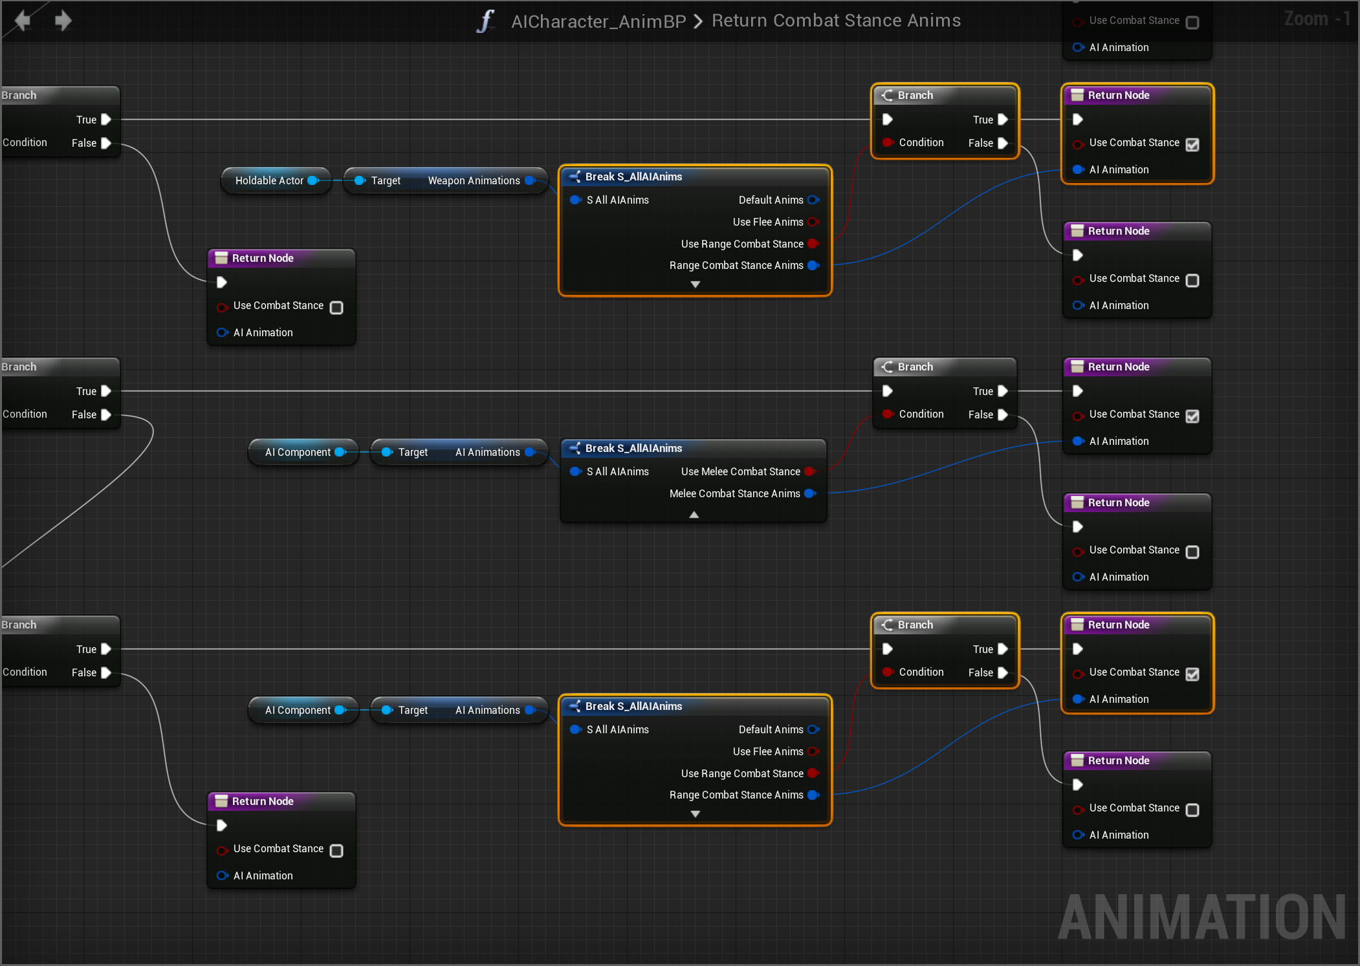Image resolution: width=1360 pixels, height=966 pixels.
Task: Click the Return Node icon below Holdable Actor
Action: pyautogui.click(x=221, y=258)
